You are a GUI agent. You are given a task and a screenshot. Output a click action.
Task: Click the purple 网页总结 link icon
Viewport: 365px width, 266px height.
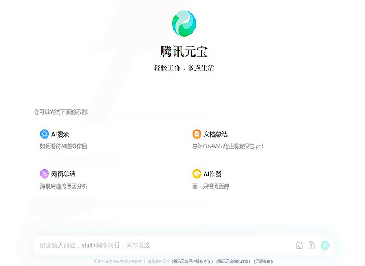44,174
